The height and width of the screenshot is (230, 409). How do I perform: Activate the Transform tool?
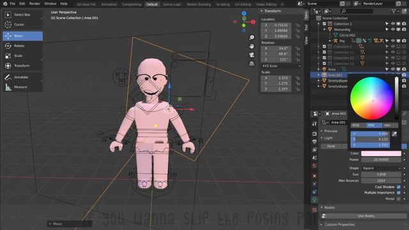[x=22, y=66]
